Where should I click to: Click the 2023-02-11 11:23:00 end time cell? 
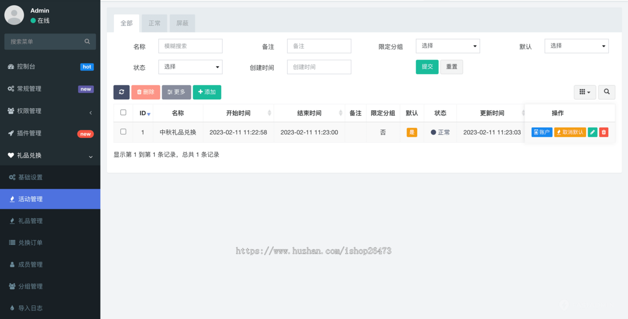[x=309, y=132]
